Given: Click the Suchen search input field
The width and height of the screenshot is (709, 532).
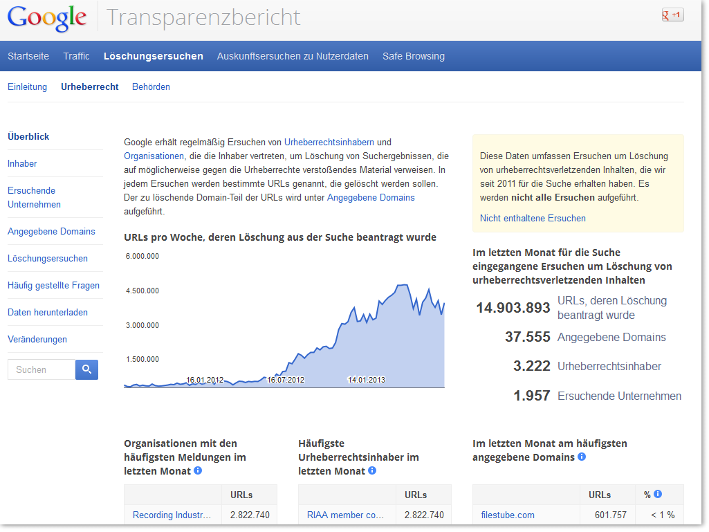Looking at the screenshot, I should click(42, 369).
